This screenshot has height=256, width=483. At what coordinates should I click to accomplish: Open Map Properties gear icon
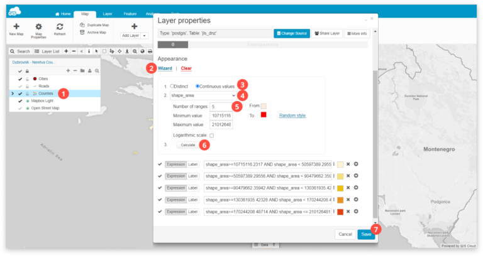click(38, 26)
